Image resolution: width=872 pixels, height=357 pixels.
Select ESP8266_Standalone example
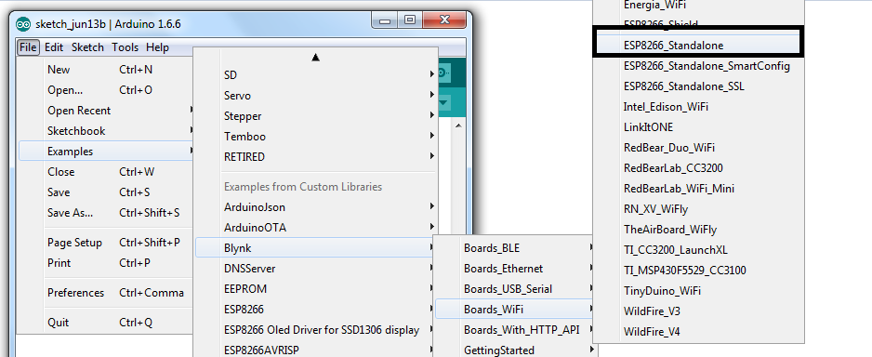[x=698, y=46]
